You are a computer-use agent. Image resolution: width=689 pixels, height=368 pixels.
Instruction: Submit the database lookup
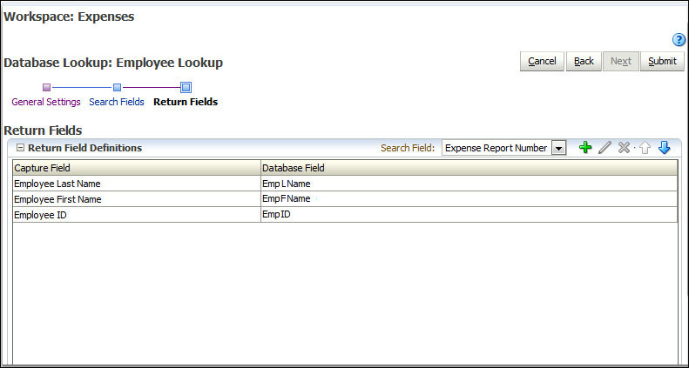pos(662,62)
